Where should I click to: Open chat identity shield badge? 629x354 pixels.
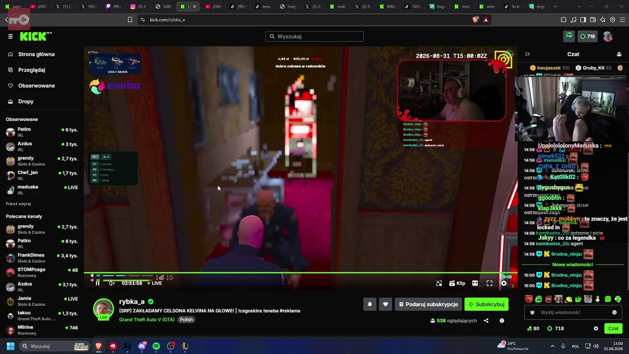(x=532, y=312)
